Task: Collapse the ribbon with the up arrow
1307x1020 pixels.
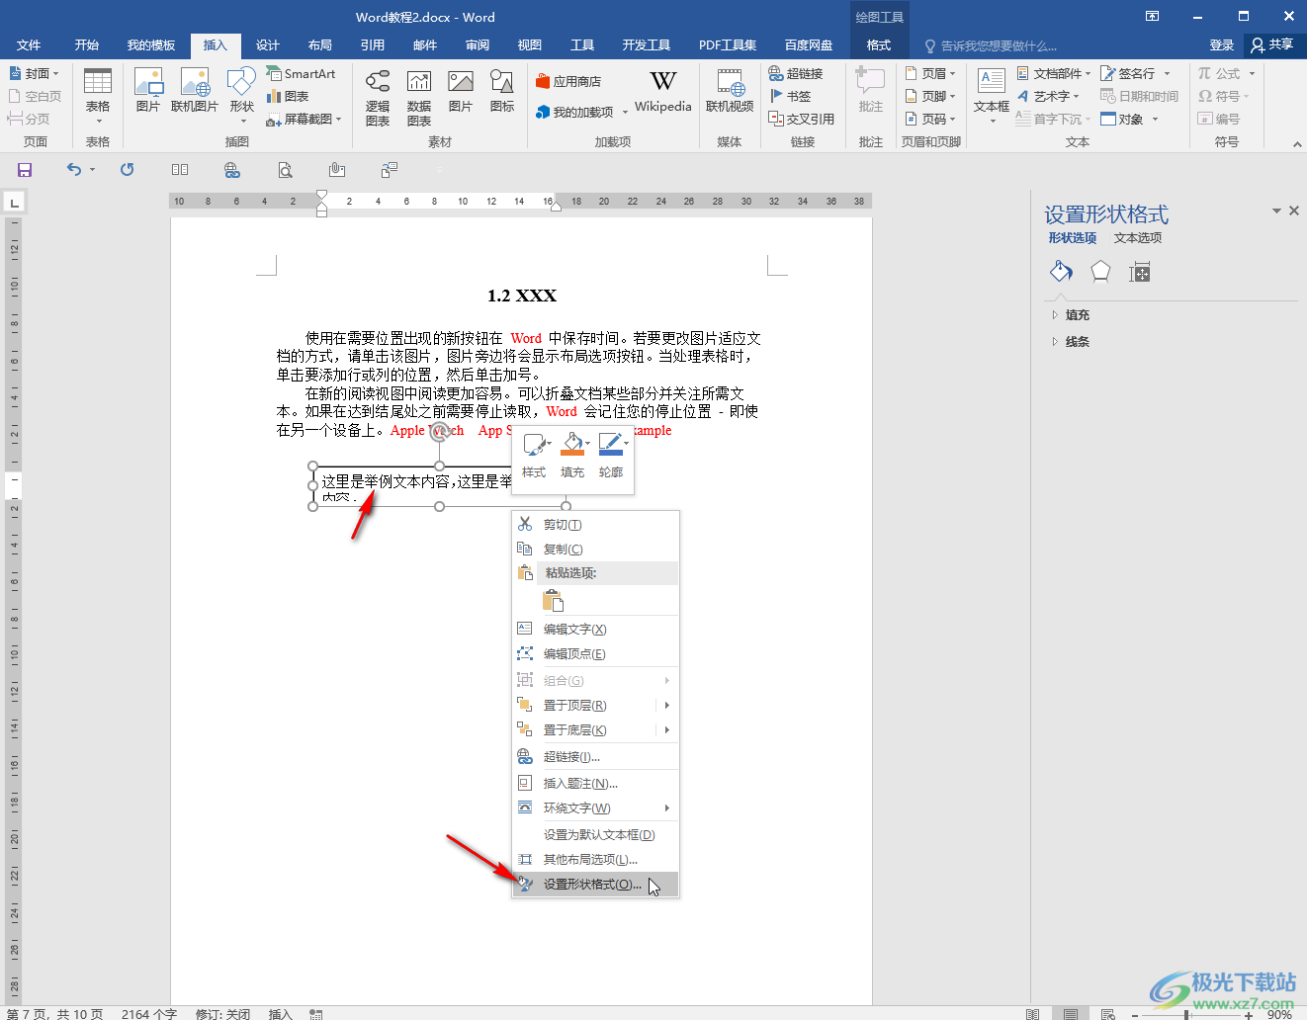Action: click(1297, 144)
